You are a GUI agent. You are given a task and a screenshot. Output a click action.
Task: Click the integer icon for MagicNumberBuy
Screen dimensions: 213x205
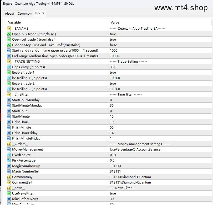coord(9,166)
